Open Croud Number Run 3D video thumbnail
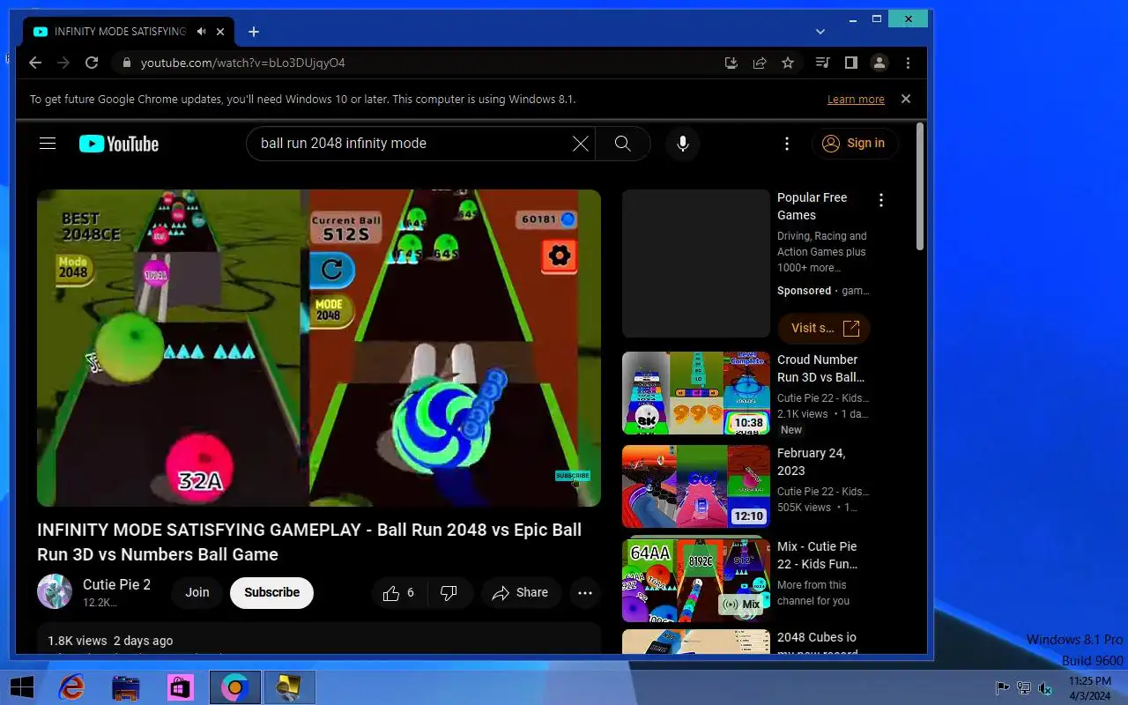1128x705 pixels. pos(696,393)
